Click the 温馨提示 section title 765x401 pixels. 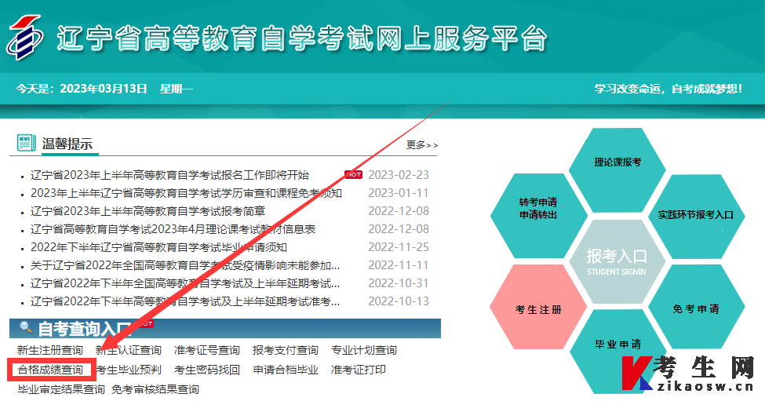point(67,144)
